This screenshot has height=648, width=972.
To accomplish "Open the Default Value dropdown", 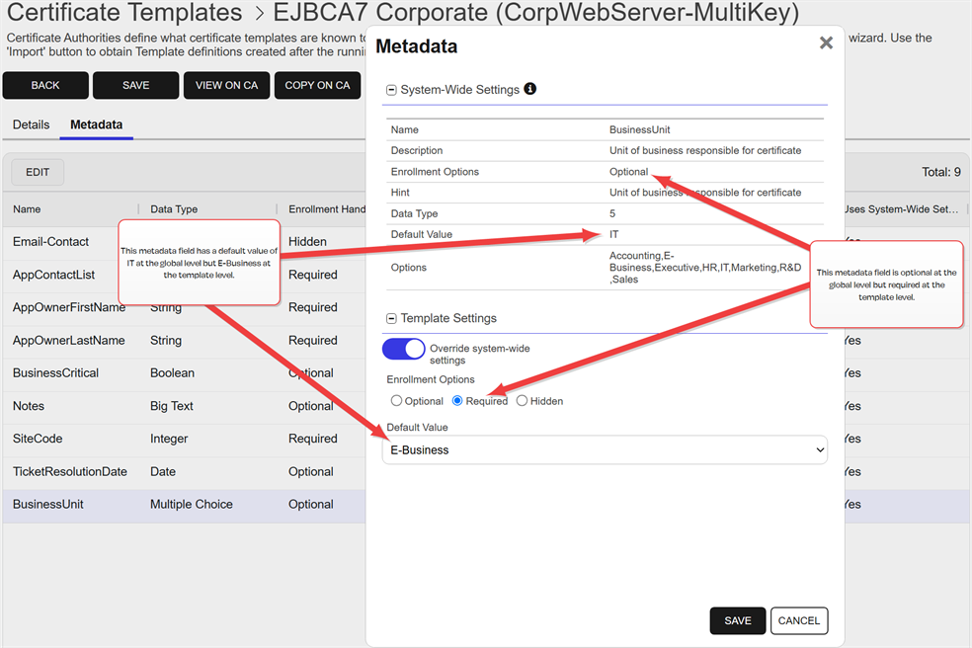I will (605, 450).
